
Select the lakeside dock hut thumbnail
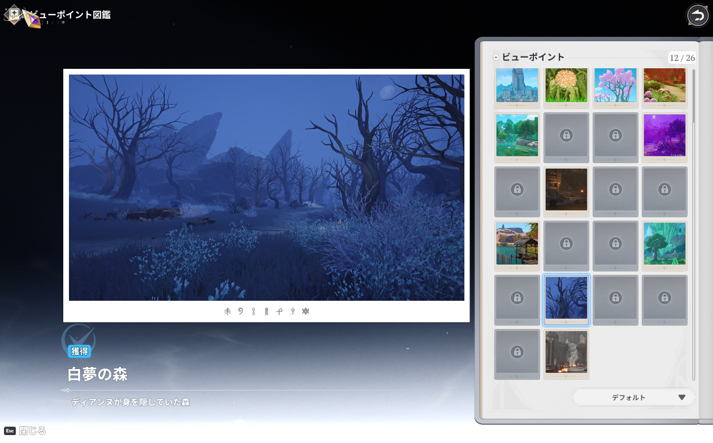517,244
